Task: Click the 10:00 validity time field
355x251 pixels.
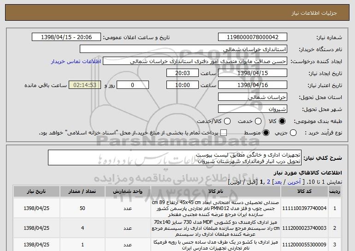Action: click(183, 85)
